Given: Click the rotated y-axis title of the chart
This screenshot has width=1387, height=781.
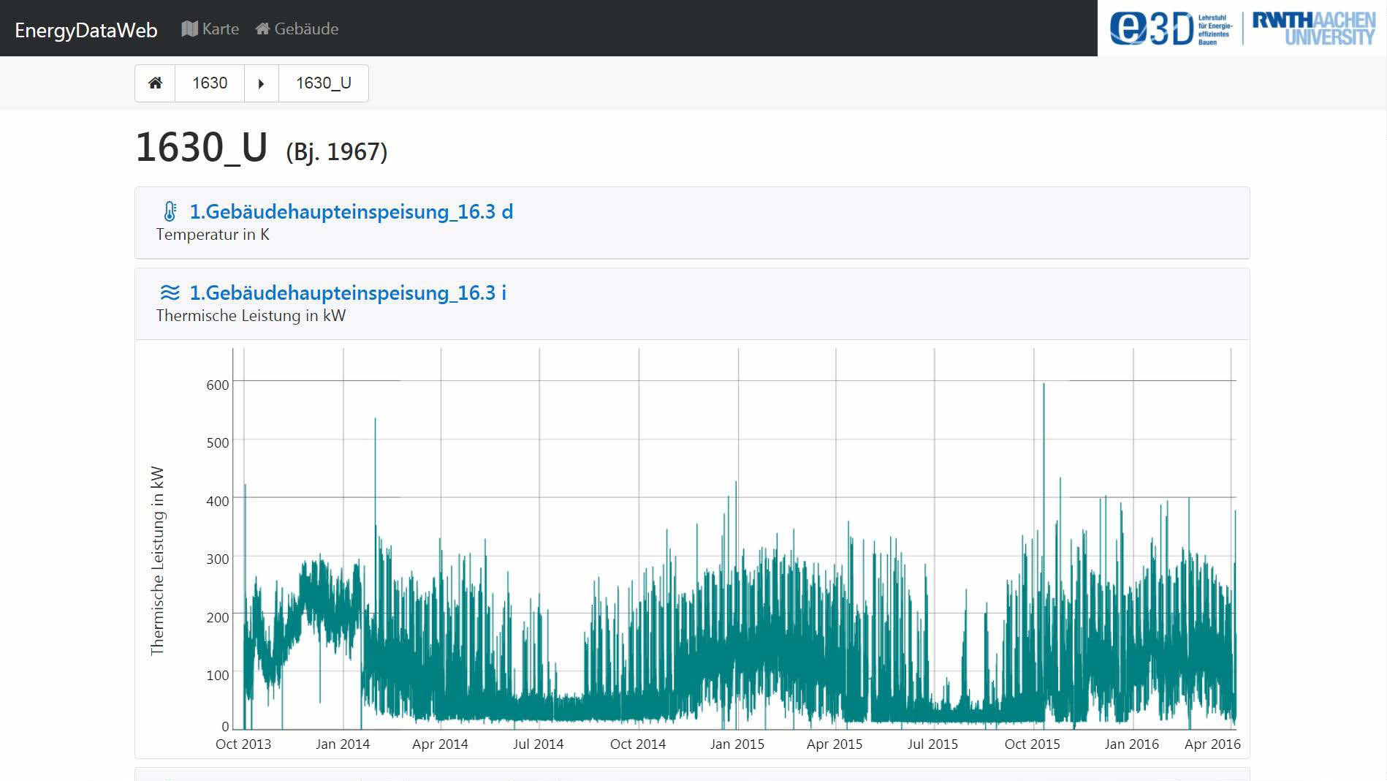Looking at the screenshot, I should tap(158, 561).
